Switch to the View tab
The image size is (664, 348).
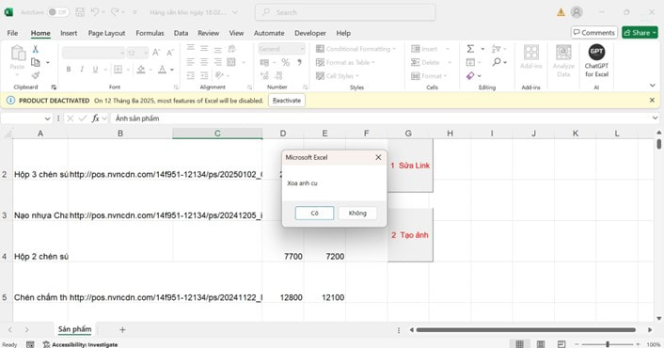click(236, 33)
